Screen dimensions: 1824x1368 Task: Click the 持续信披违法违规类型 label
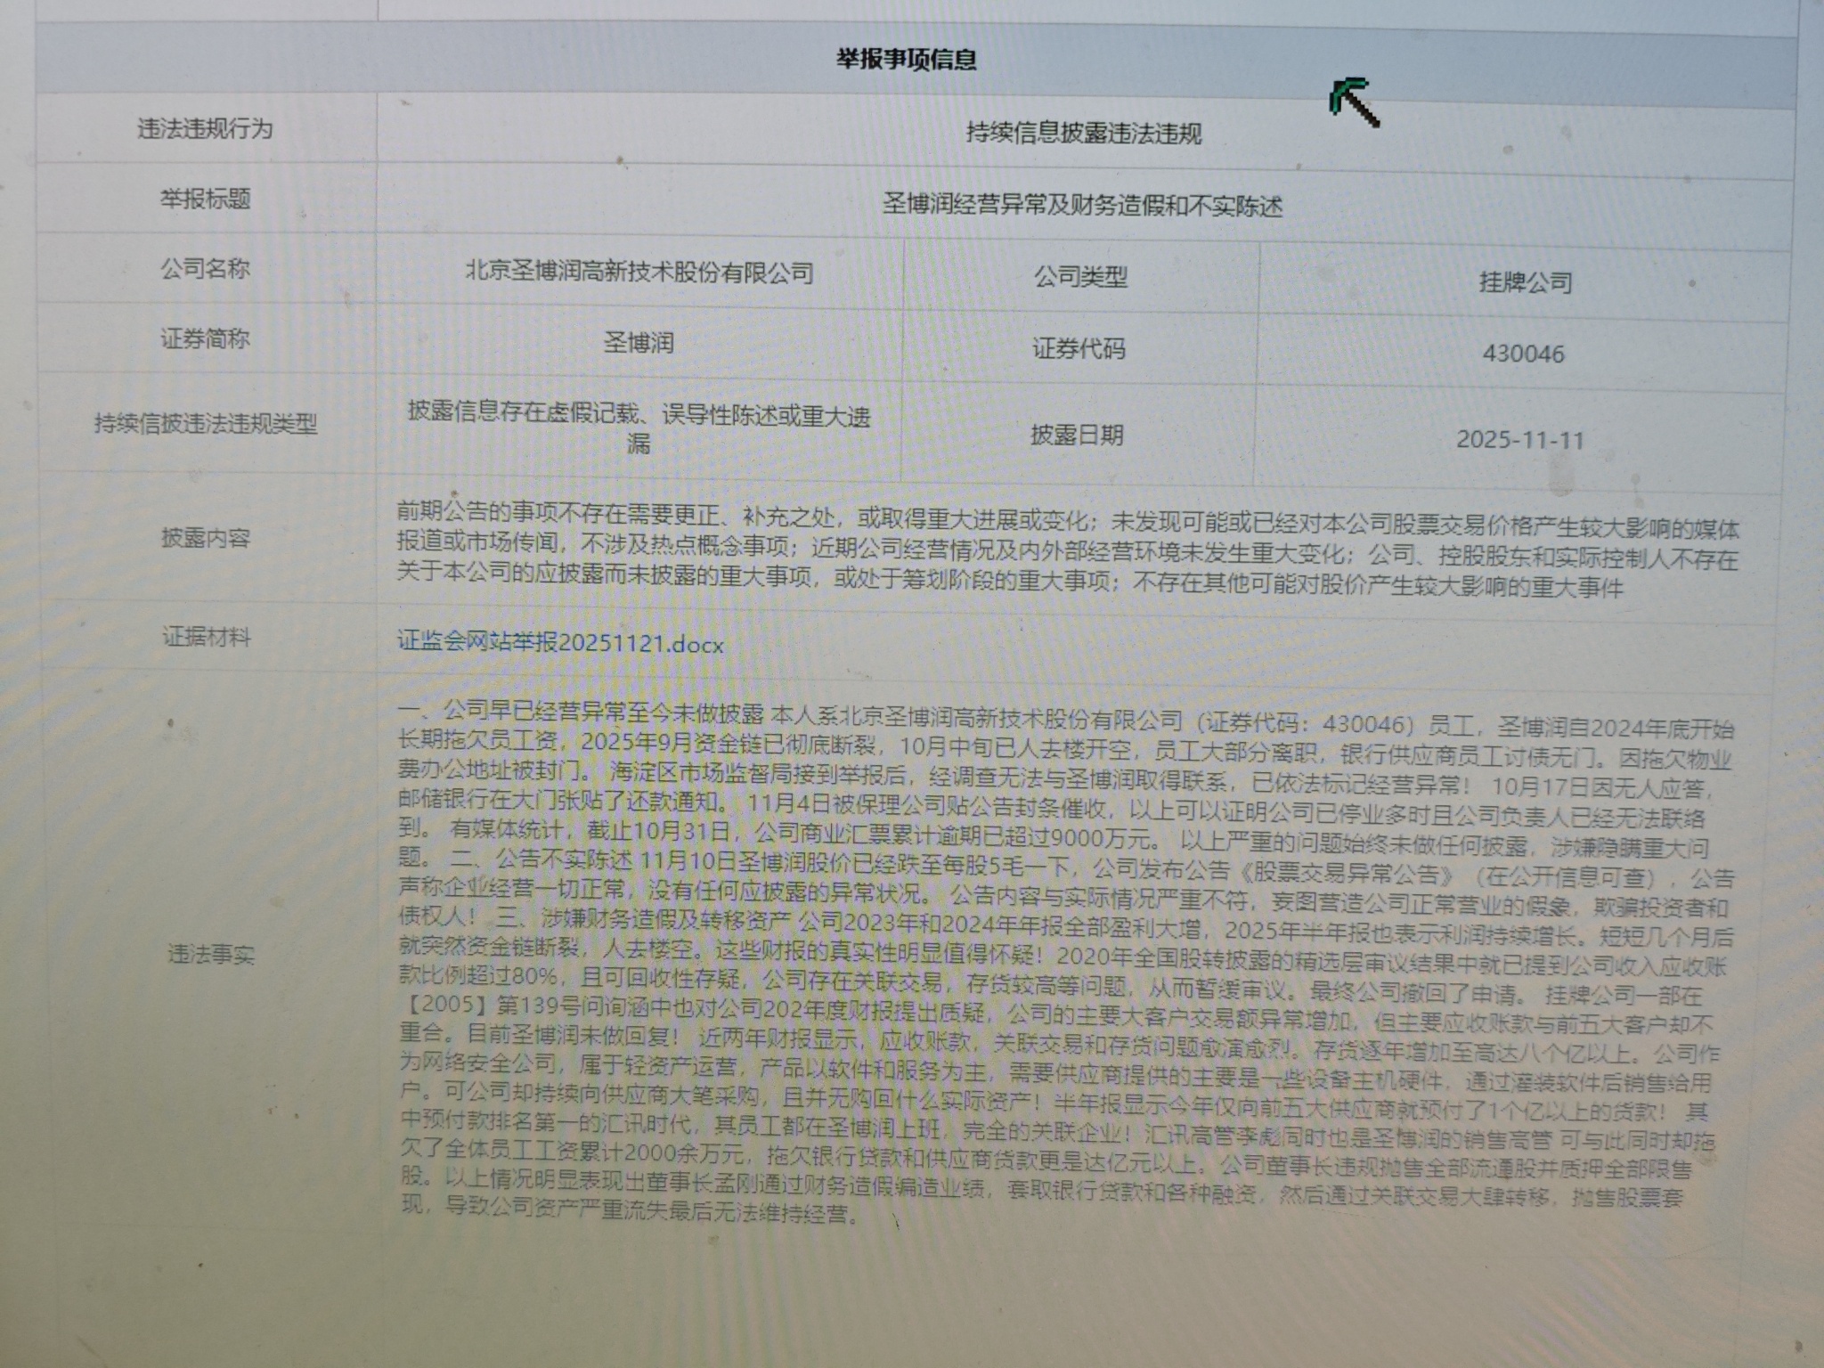coord(206,424)
